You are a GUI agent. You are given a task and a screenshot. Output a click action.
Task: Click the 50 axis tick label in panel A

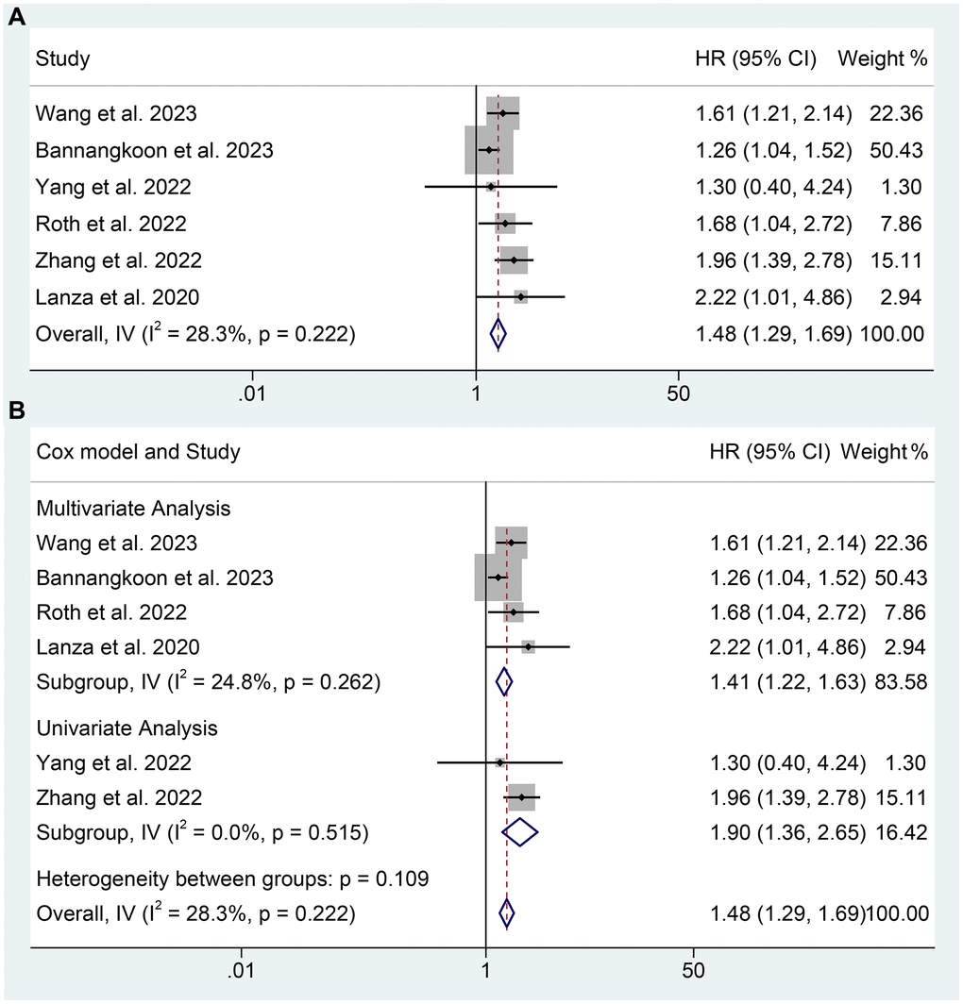click(x=678, y=394)
